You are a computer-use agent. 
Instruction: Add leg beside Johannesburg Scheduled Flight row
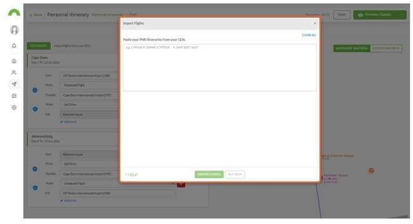[x=35, y=188]
